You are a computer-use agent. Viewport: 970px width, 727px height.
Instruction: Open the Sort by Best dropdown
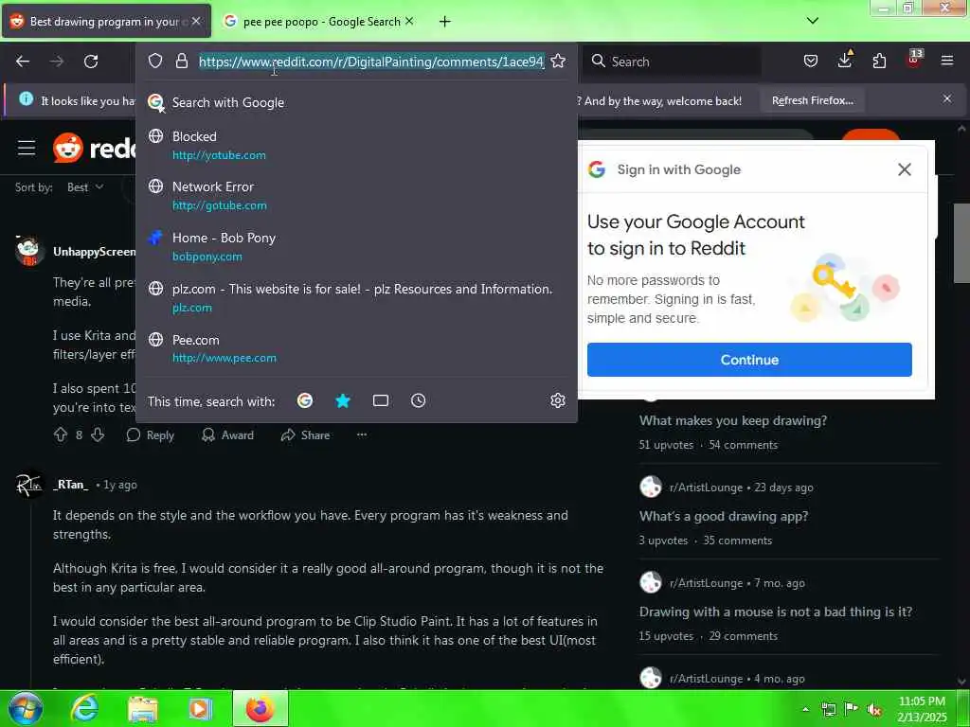(x=85, y=187)
